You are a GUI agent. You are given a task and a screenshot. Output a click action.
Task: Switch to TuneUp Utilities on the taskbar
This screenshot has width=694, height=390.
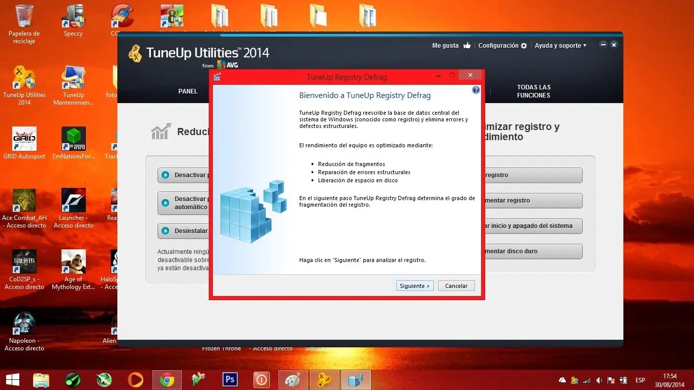325,380
